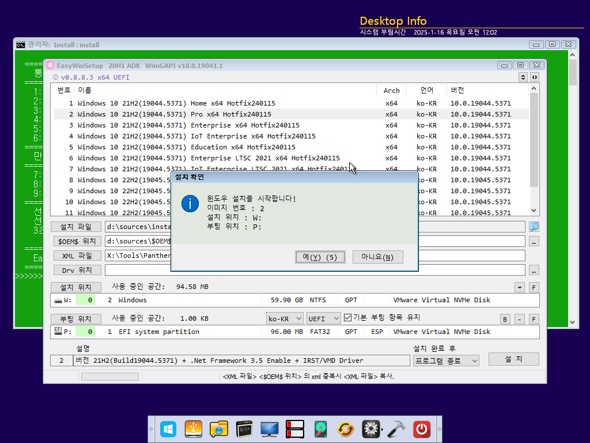Select row 2 Windows 10 21H2 Pro x64
The width and height of the screenshot is (590, 443).
coord(291,114)
